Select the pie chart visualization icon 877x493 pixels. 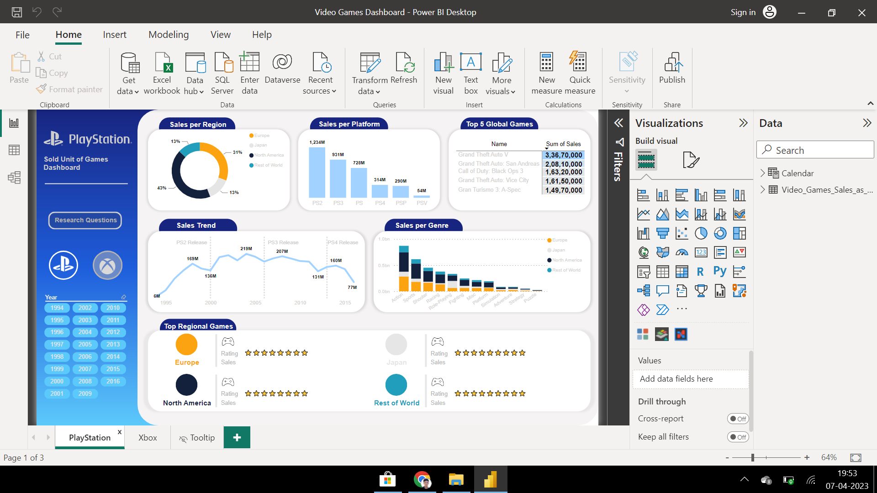coord(701,233)
